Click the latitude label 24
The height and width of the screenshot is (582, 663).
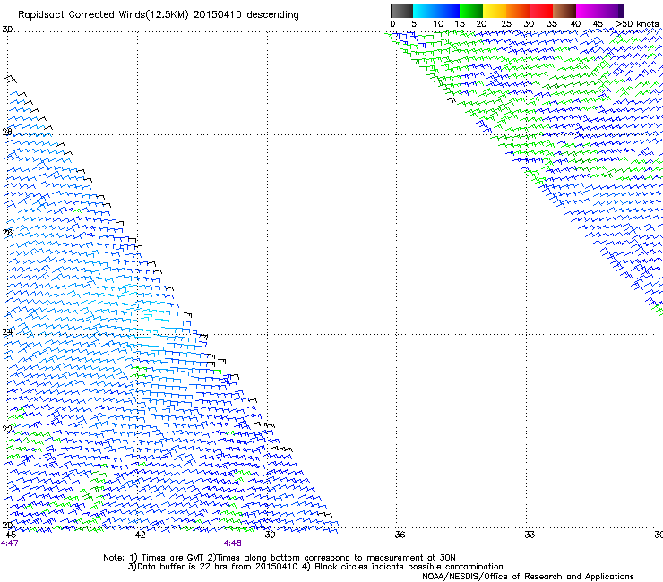click(7, 332)
